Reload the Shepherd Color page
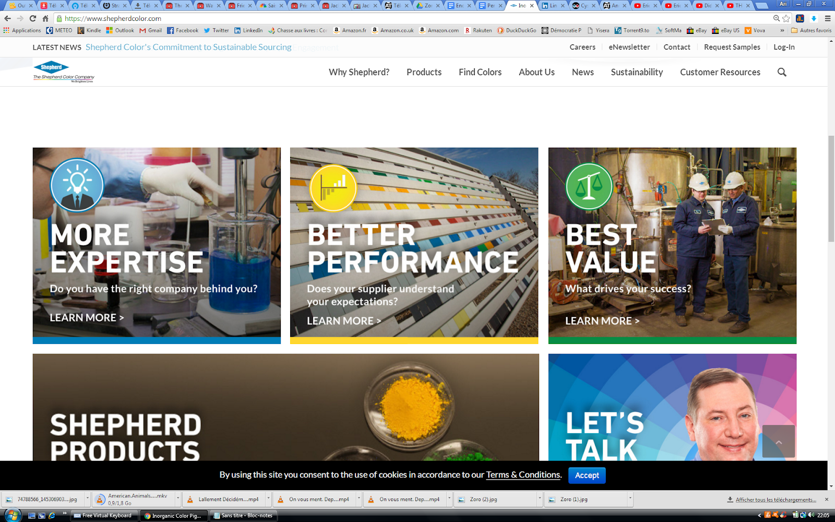Viewport: 835px width, 522px height. tap(33, 18)
